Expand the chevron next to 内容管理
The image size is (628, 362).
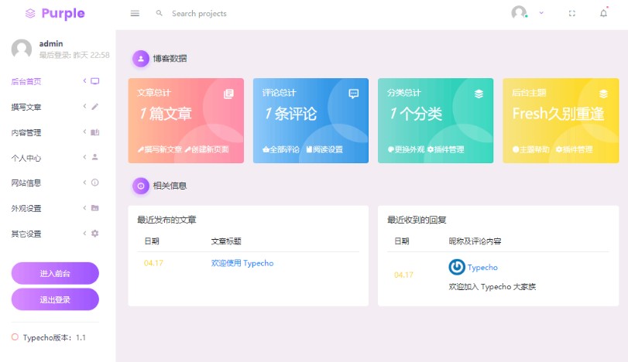(84, 131)
